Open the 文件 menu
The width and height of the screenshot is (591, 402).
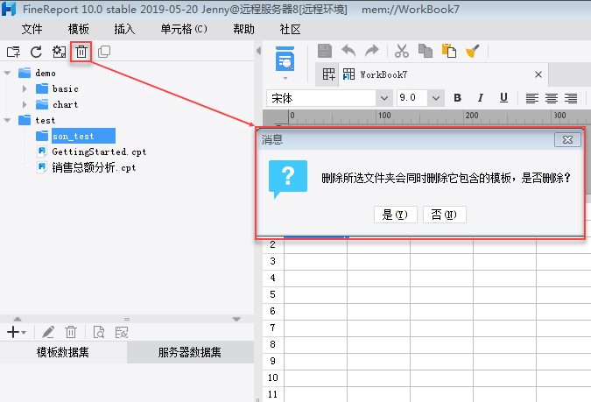pos(32,29)
